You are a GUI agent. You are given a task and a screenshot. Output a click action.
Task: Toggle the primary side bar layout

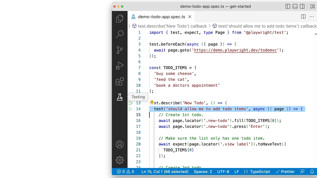pyautogui.click(x=288, y=7)
